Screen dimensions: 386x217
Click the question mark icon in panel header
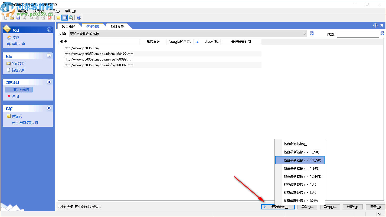[x=375, y=25]
